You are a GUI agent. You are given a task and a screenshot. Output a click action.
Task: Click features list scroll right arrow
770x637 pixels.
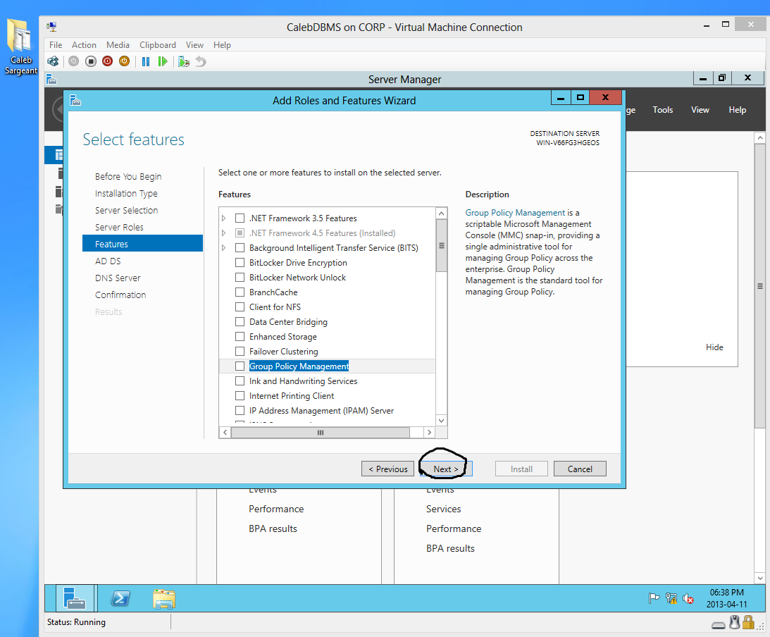point(429,432)
